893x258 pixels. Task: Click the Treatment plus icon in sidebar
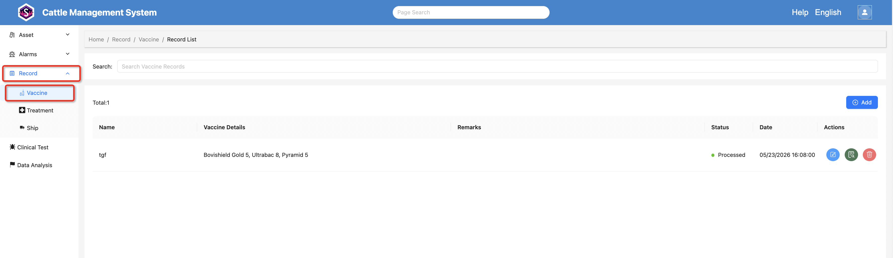[x=22, y=110]
